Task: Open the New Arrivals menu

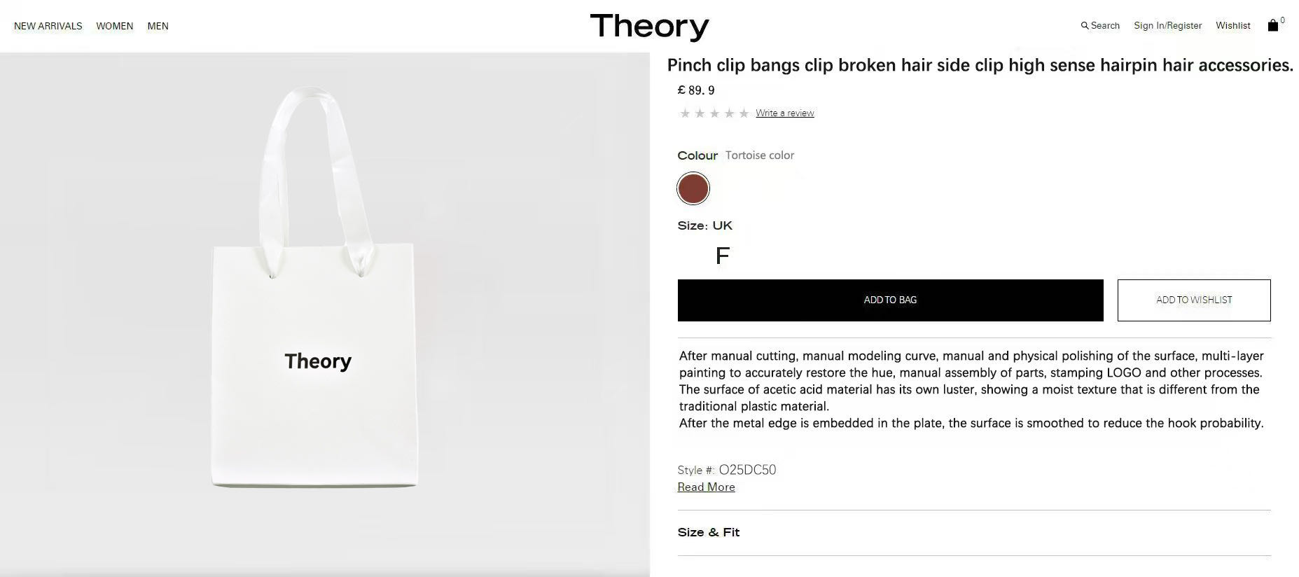Action: [x=48, y=26]
